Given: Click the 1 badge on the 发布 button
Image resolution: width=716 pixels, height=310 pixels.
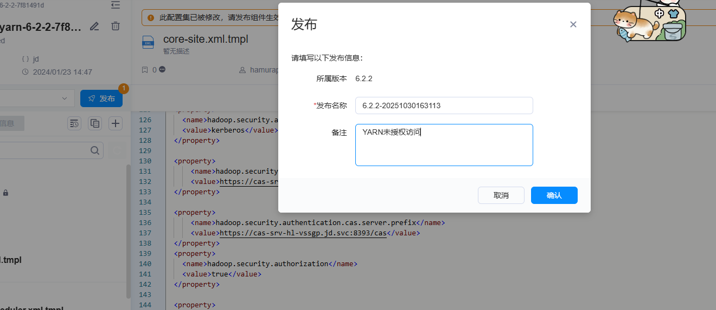Looking at the screenshot, I should [x=123, y=89].
